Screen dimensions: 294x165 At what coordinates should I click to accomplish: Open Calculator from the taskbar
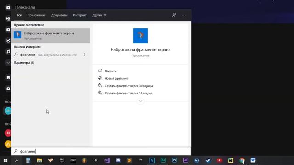pos(28,160)
